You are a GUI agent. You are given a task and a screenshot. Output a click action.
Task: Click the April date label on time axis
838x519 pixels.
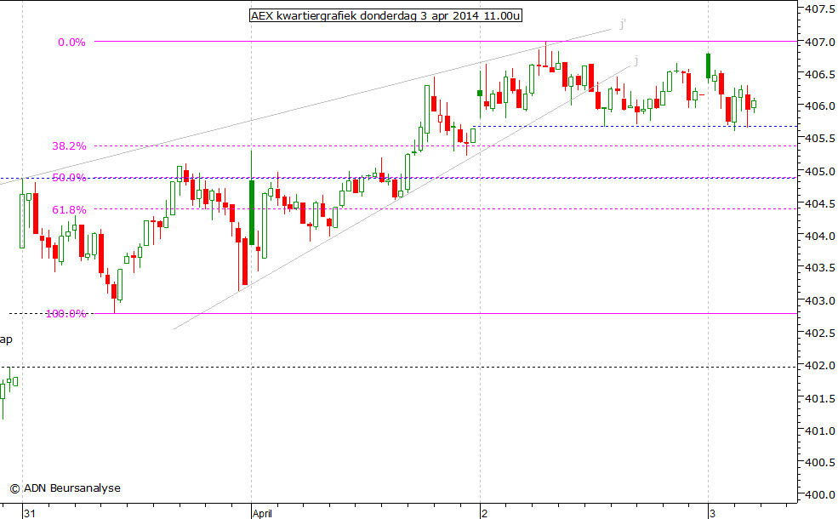pyautogui.click(x=262, y=514)
